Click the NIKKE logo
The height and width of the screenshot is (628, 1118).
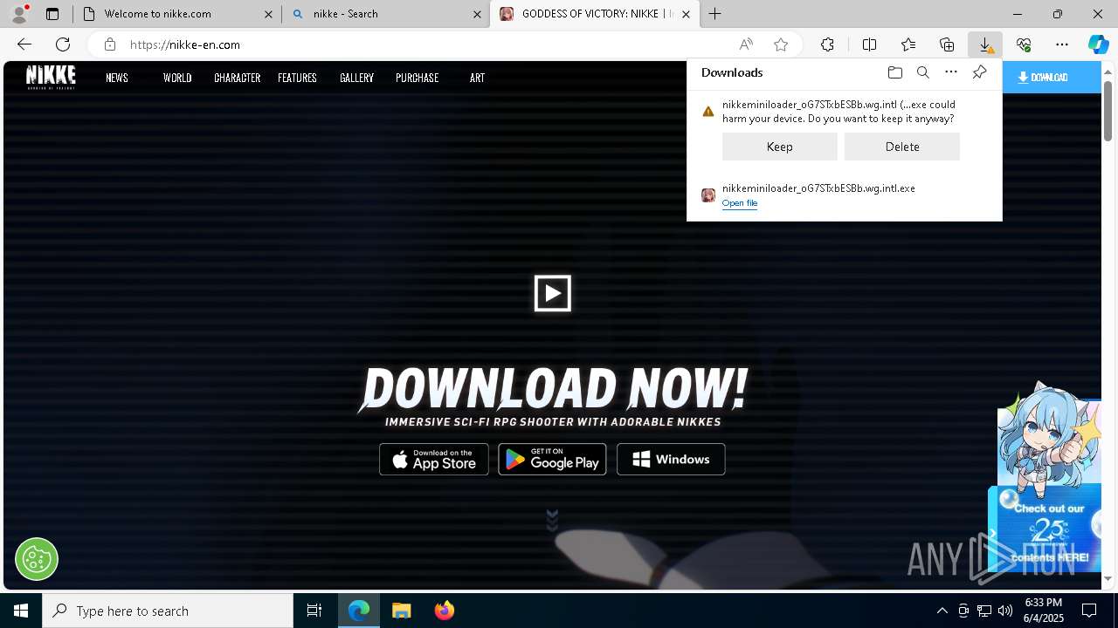[x=51, y=77]
